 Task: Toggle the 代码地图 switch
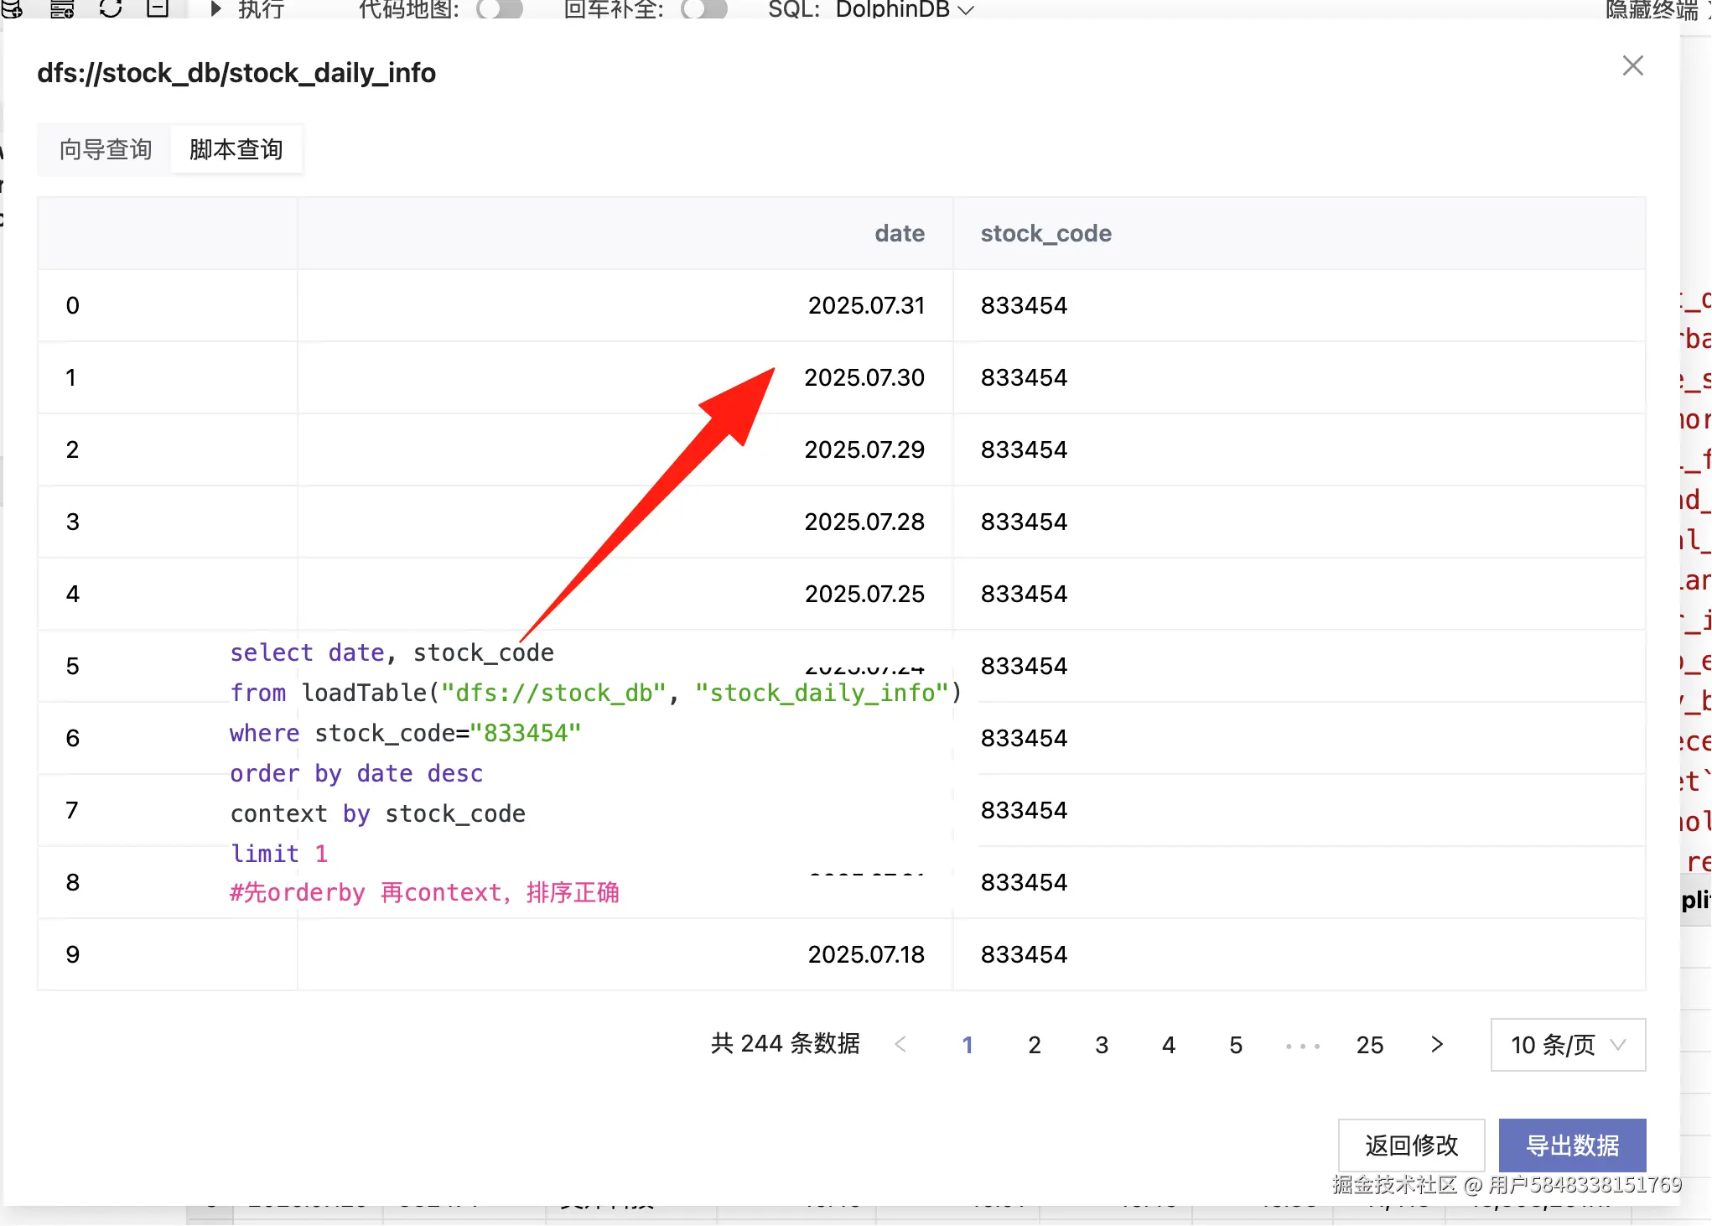500,9
